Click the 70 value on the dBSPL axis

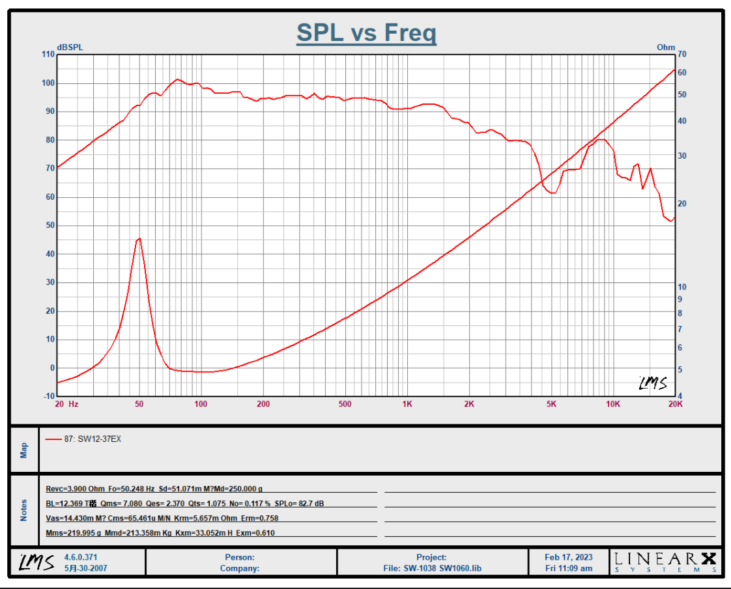coord(50,169)
